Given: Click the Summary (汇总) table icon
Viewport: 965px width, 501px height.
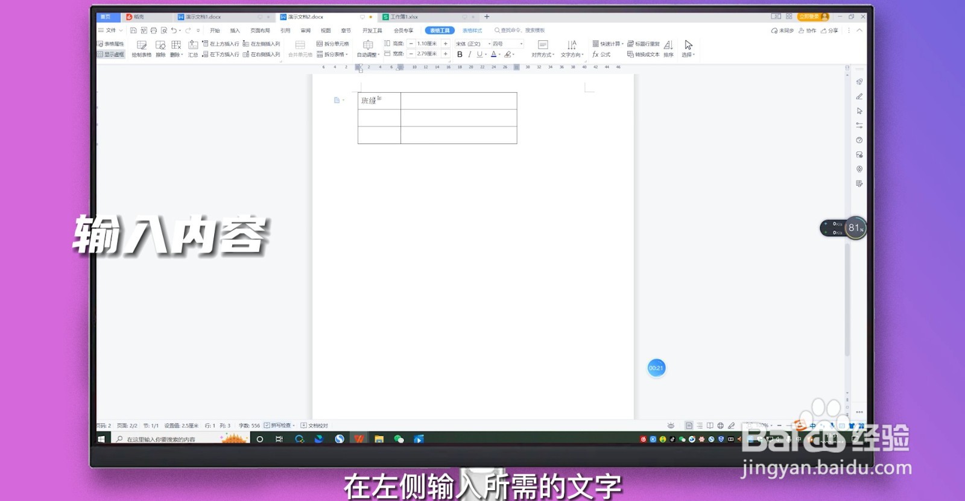Looking at the screenshot, I should (193, 49).
